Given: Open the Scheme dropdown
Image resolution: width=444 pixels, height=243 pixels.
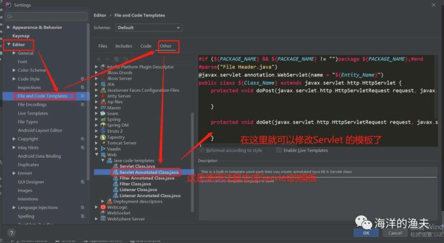Looking at the screenshot, I should click(148, 28).
